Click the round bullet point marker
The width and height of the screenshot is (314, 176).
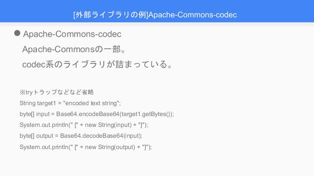pyautogui.click(x=17, y=33)
